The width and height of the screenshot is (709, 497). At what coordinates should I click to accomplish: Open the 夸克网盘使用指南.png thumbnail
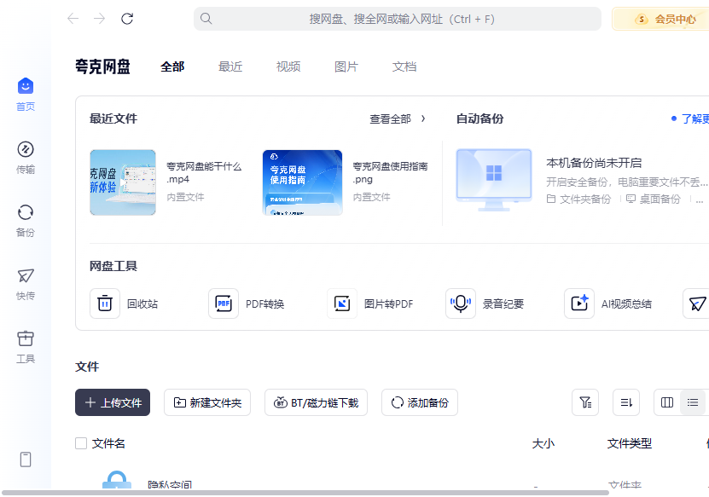(x=303, y=182)
